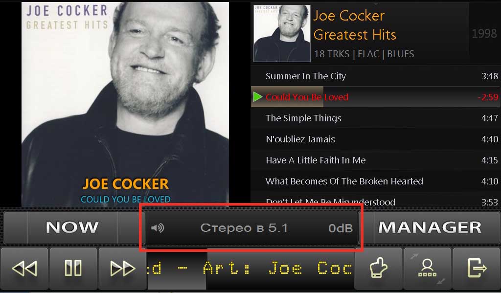Click the rewind previous track button
Viewport: 501px width, 293px height.
coord(24,269)
